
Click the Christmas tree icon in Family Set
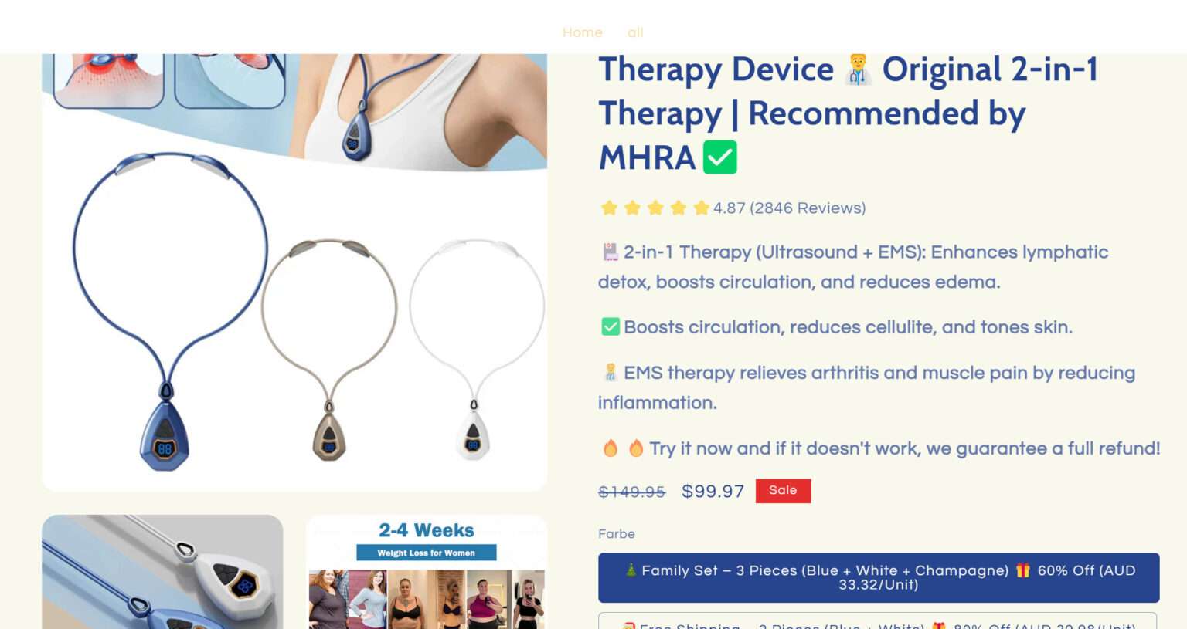631,570
